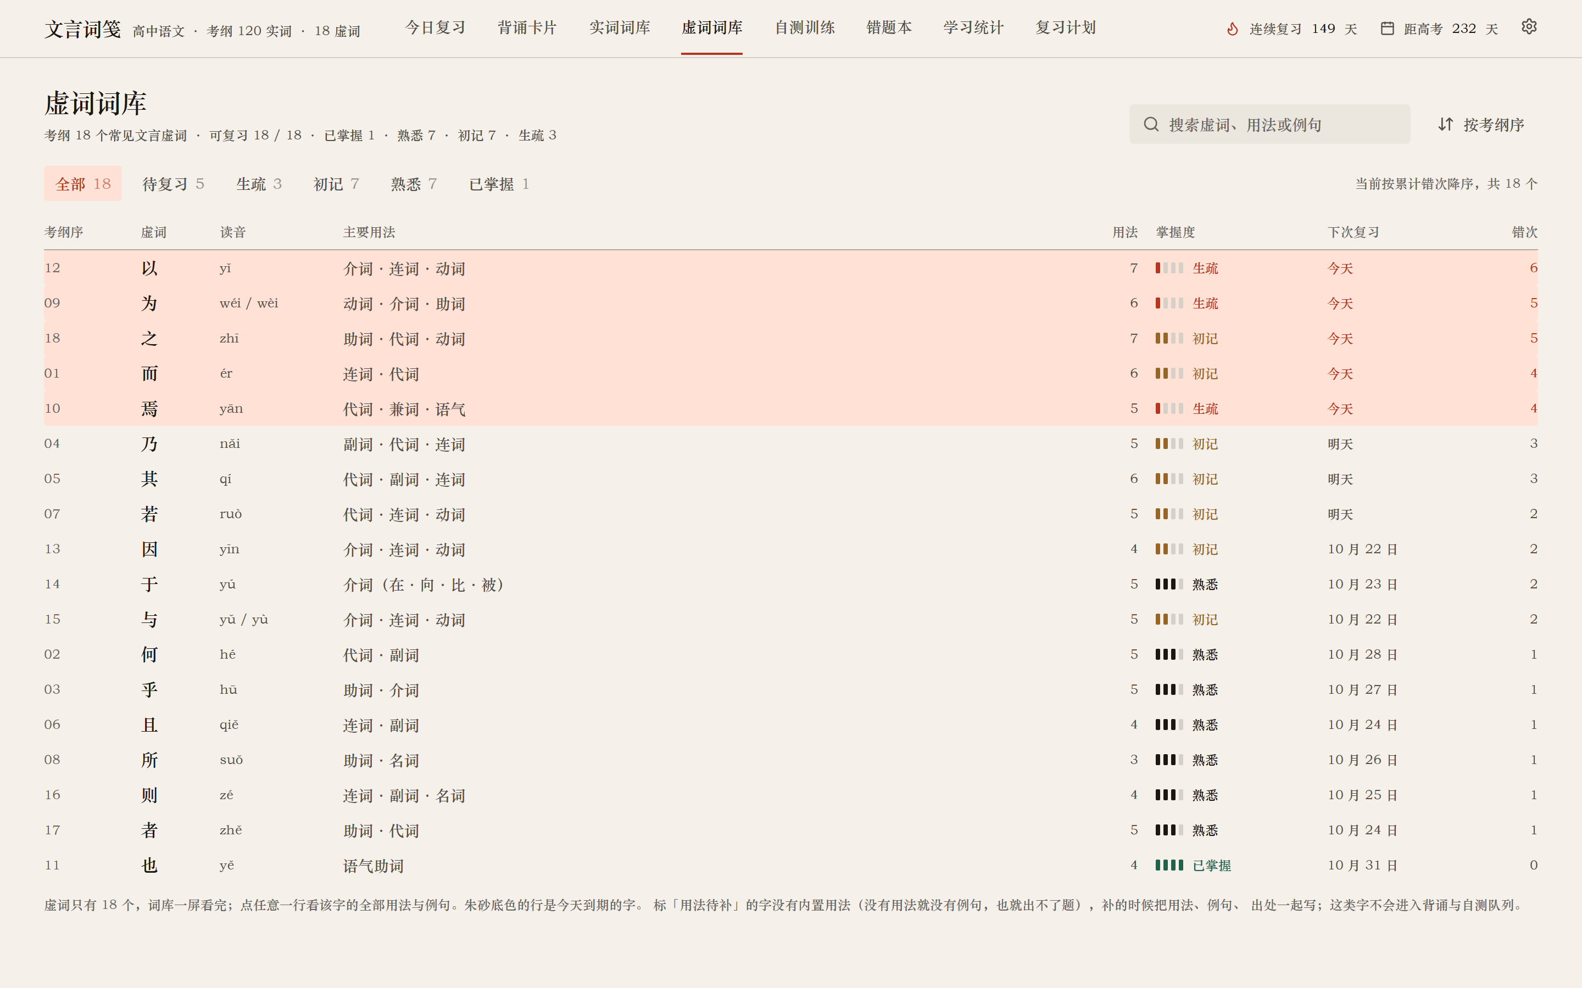
Task: Click the 错次 column header
Action: (1524, 232)
